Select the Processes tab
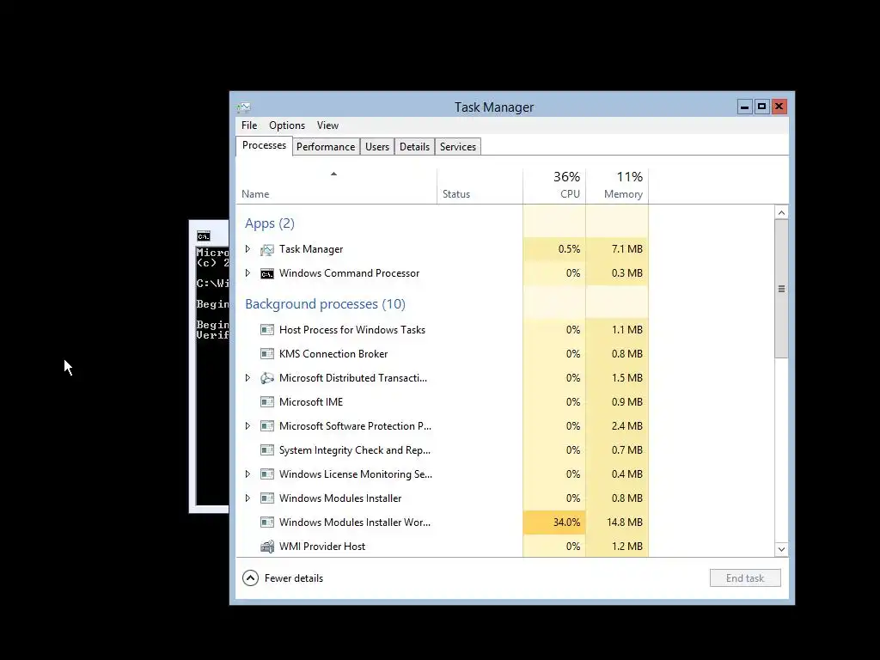The image size is (880, 660). (x=264, y=145)
